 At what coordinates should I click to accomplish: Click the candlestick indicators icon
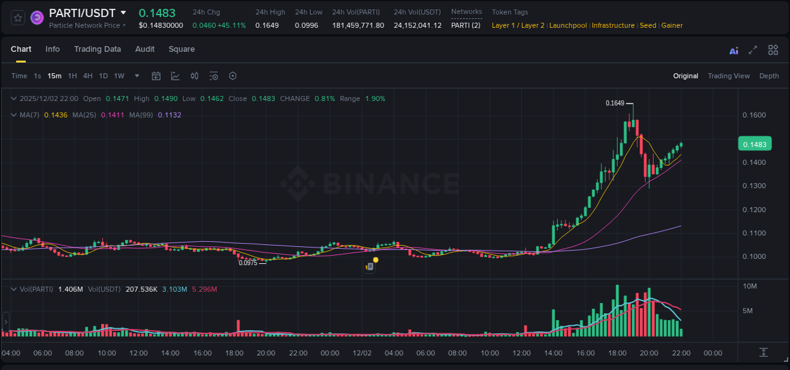coord(194,76)
